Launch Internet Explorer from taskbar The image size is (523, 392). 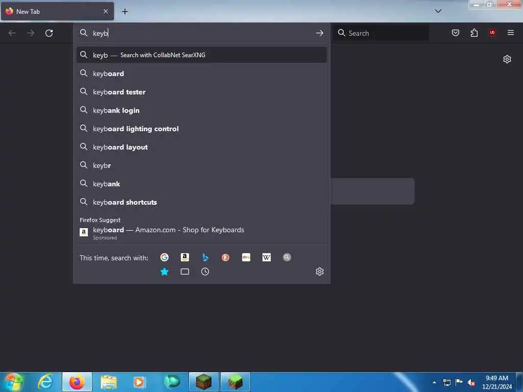[x=45, y=382]
